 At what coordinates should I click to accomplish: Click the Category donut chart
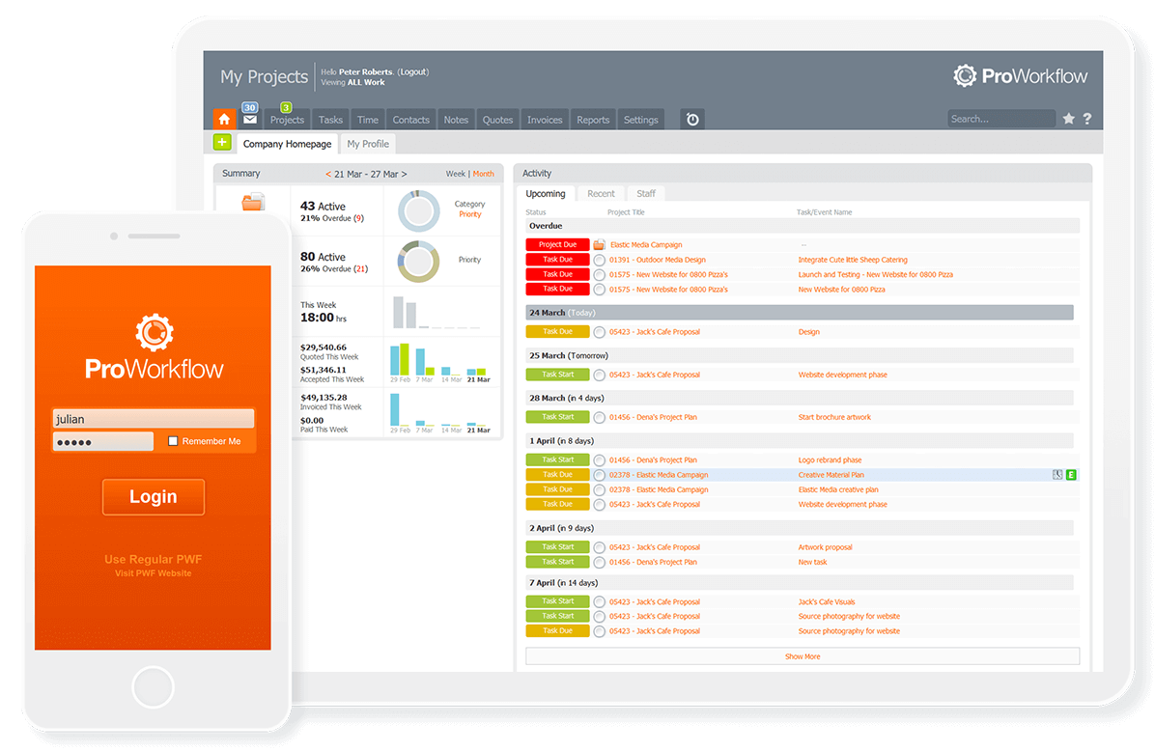tap(419, 209)
